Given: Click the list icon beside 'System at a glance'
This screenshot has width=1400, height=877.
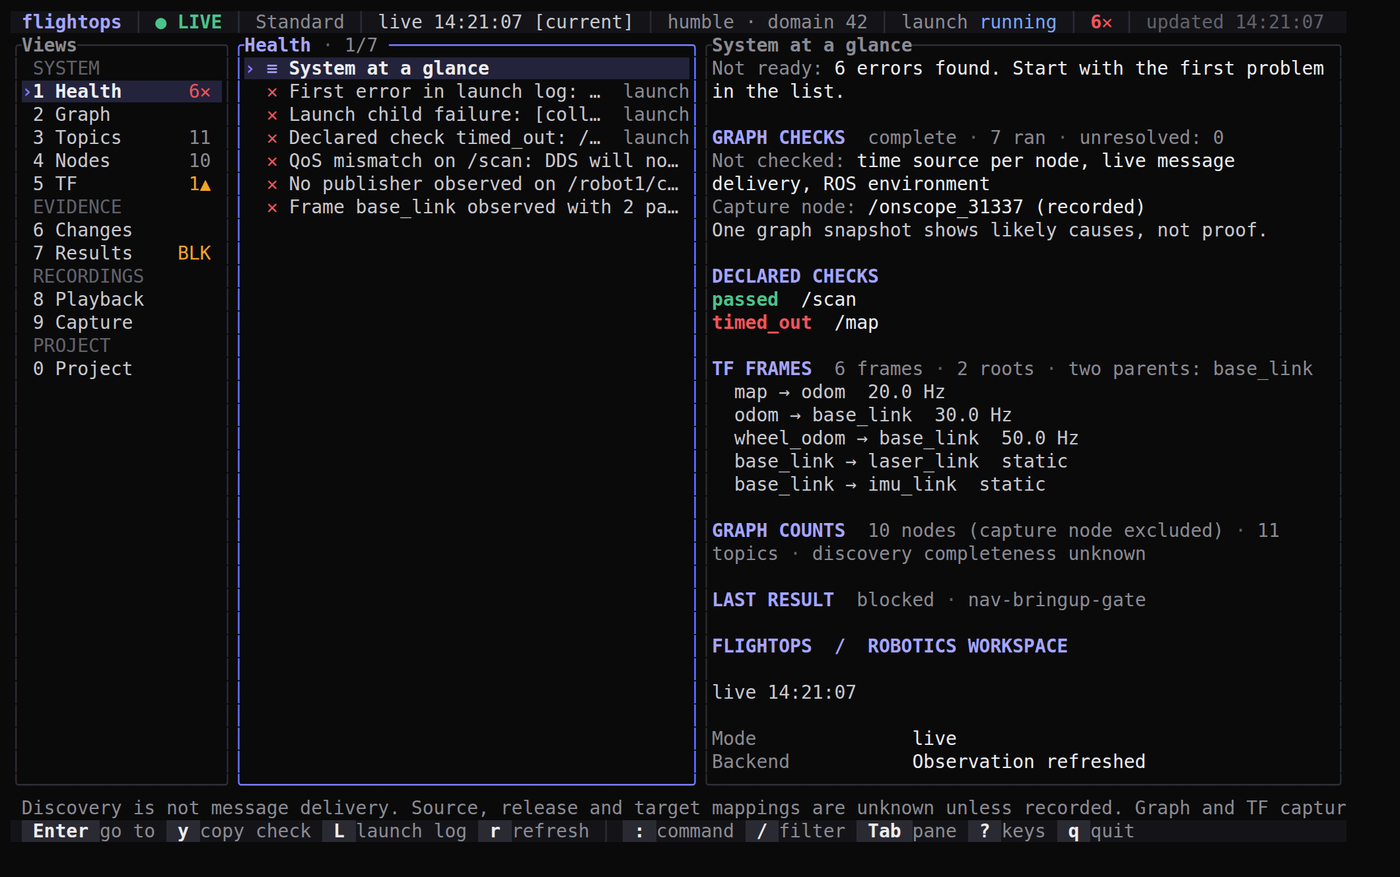Looking at the screenshot, I should 272,68.
